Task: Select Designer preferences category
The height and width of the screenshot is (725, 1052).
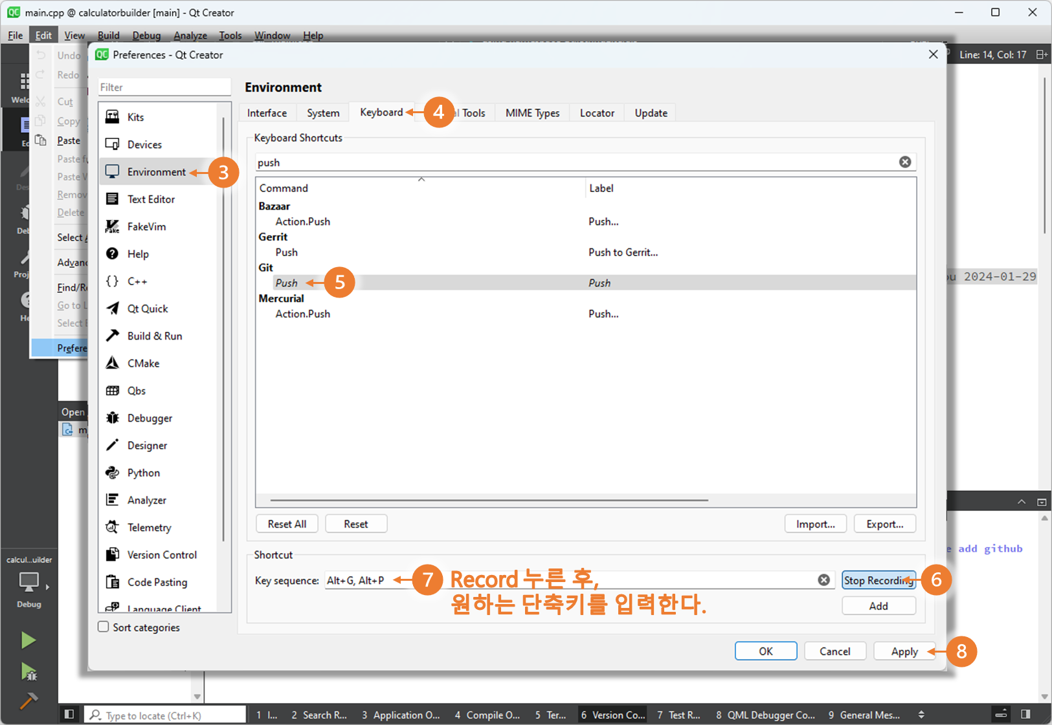Action: click(160, 446)
